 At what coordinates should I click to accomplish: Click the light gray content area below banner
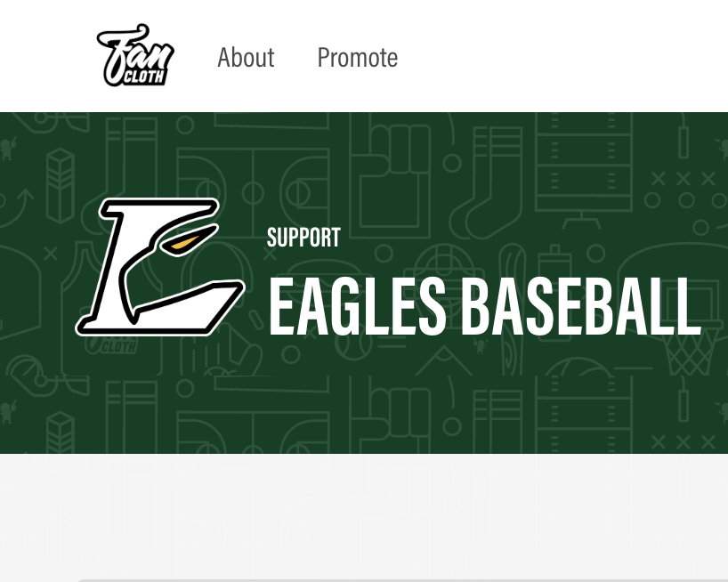[x=364, y=518]
